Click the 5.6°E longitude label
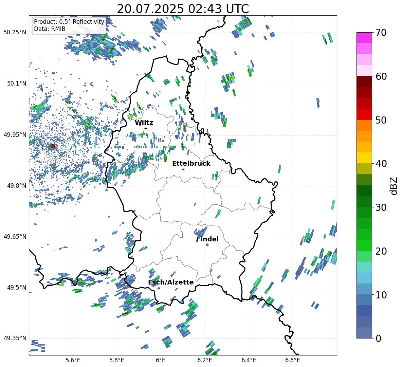Screen dimensions: 402x367 point(73,360)
